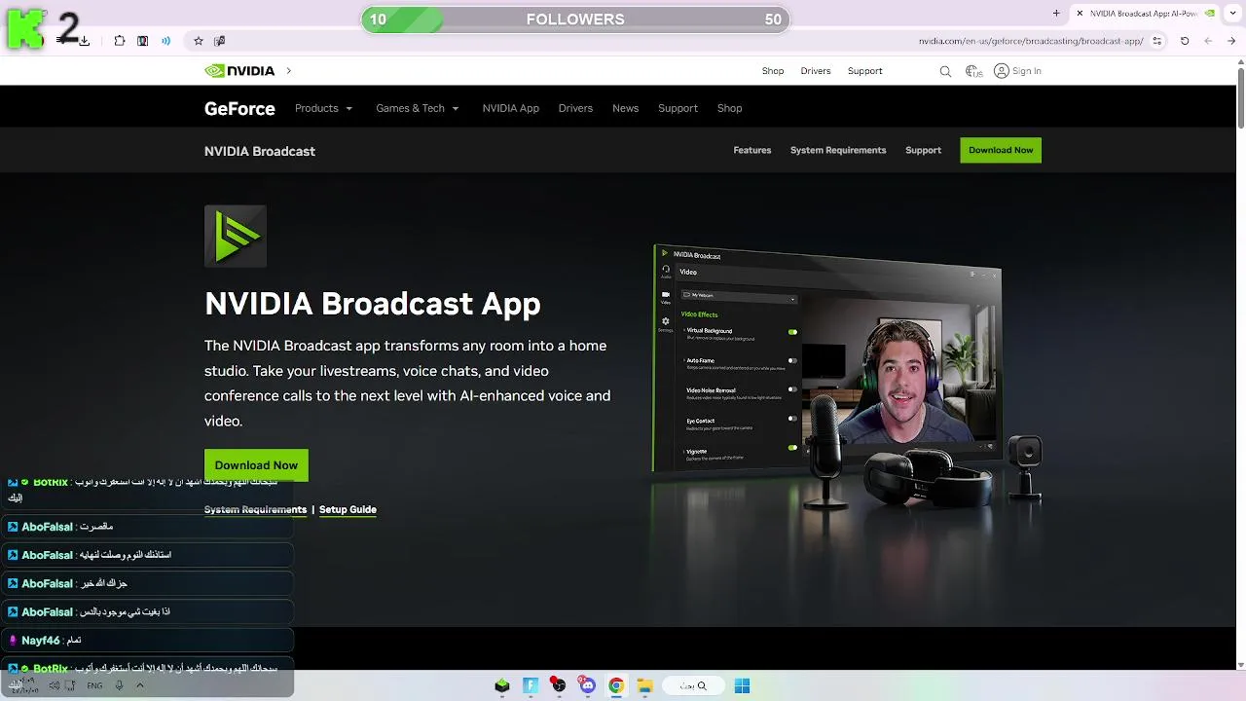Open the top Support link
The height and width of the screenshot is (701, 1246).
click(864, 71)
